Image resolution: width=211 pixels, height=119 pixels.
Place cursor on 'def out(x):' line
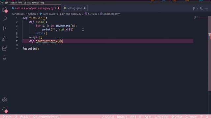coord(38,22)
